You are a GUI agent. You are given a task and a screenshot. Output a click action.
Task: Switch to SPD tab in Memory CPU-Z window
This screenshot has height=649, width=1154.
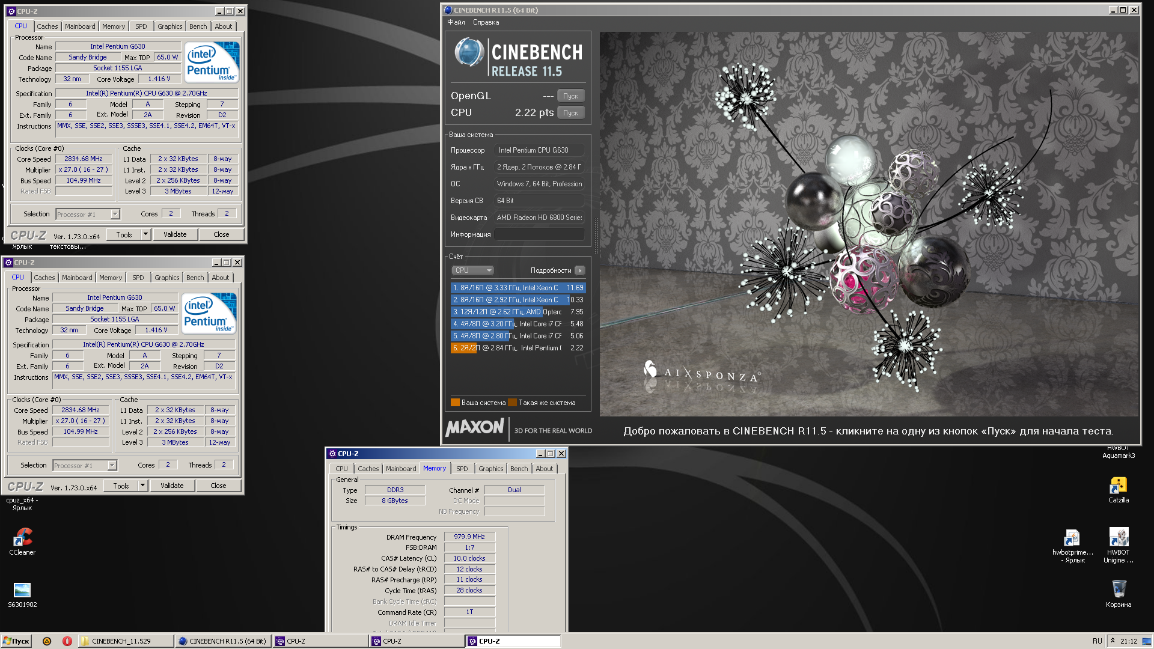click(x=462, y=469)
